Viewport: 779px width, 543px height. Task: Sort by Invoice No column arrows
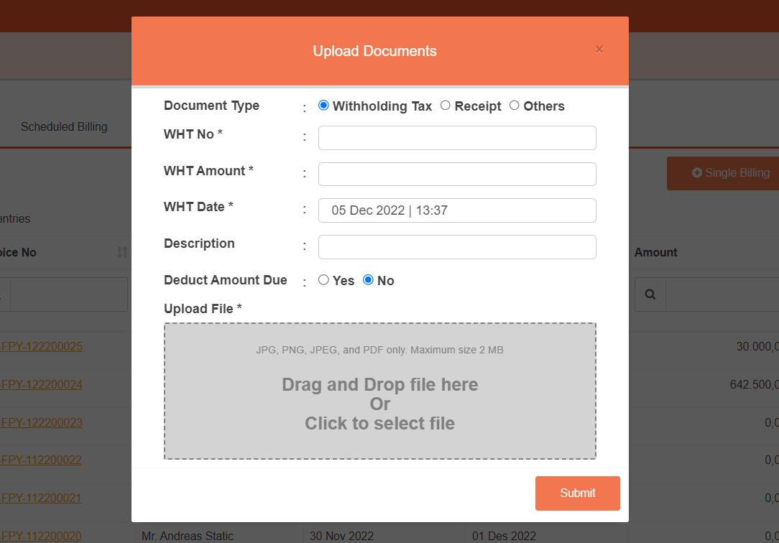[122, 253]
